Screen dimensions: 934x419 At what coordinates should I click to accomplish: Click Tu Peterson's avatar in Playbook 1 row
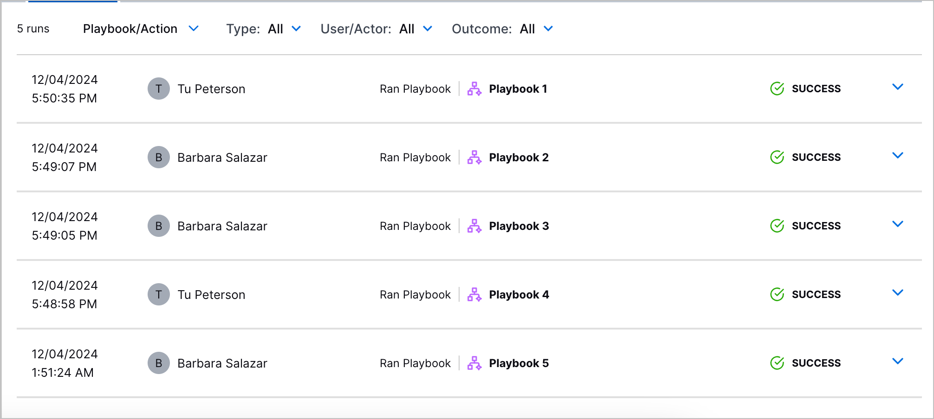tap(159, 89)
